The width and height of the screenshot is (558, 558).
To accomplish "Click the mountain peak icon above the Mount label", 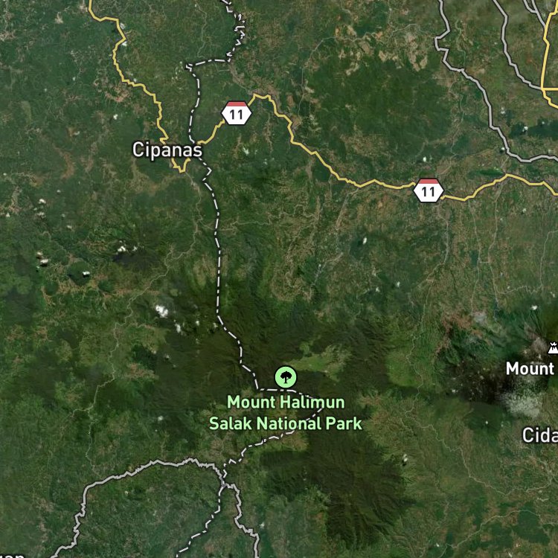I will pos(553,348).
